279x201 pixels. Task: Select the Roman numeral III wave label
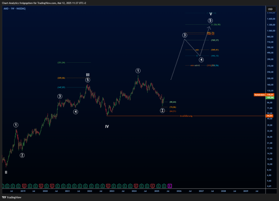coord(88,75)
